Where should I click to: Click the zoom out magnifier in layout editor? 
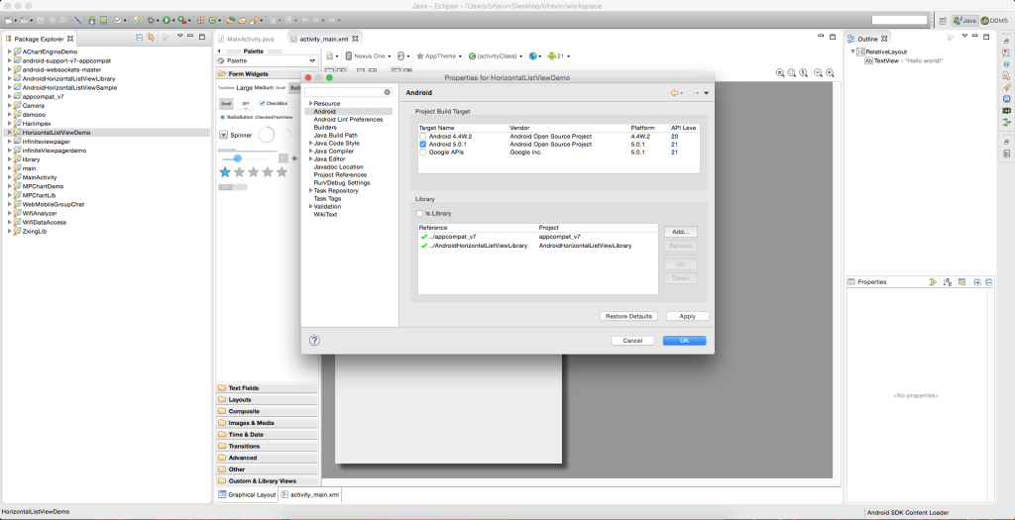818,73
